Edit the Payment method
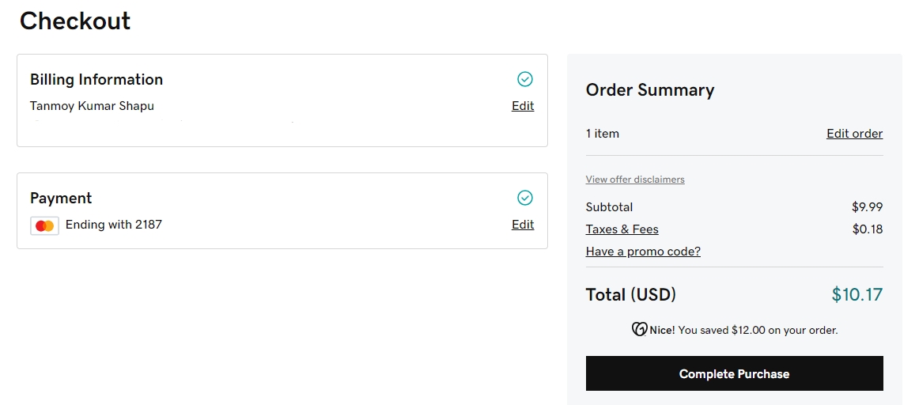 point(523,225)
